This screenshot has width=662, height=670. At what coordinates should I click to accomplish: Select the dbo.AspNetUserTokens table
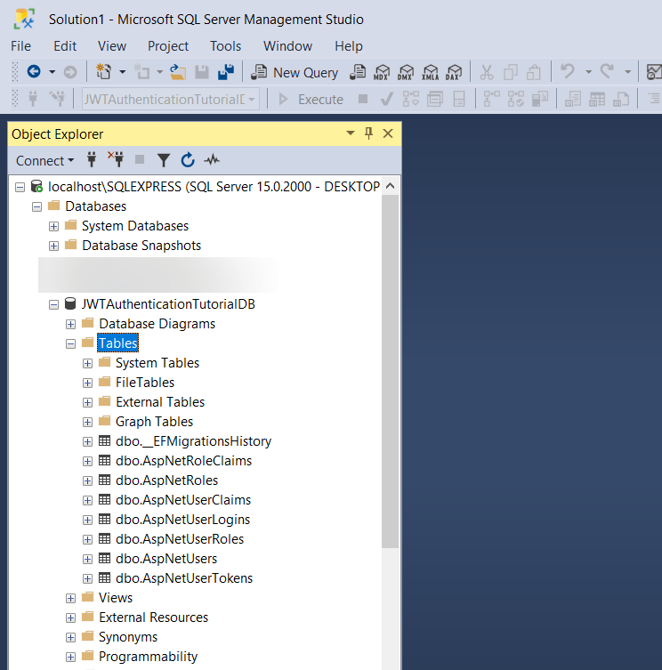click(184, 578)
